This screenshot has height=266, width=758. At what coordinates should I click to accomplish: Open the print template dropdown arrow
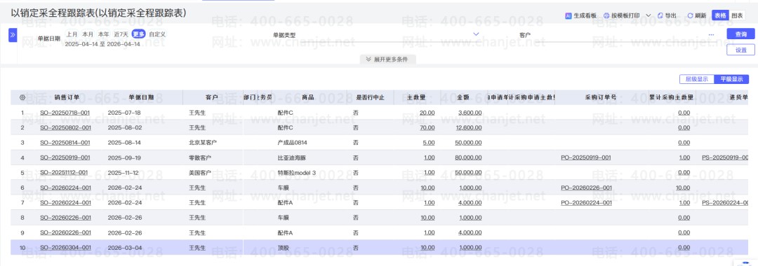coord(649,16)
